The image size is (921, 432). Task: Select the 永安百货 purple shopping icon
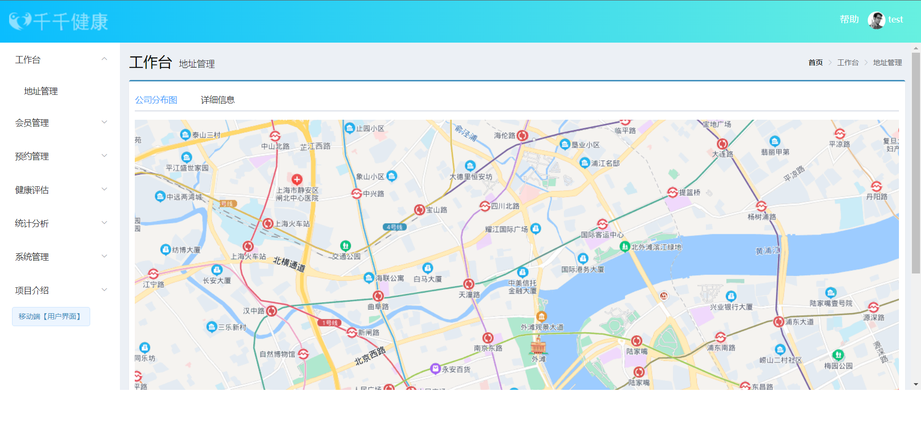(x=436, y=369)
